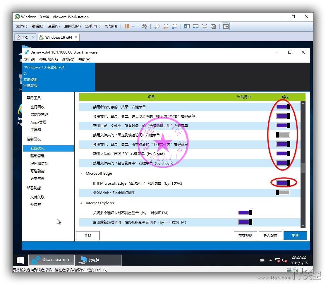
Task: Open 空间回收 in the sidebar
Action: (x=37, y=107)
